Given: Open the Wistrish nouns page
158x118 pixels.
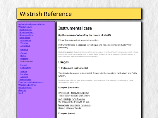Looking at the screenshot, I should (x=25, y=27).
